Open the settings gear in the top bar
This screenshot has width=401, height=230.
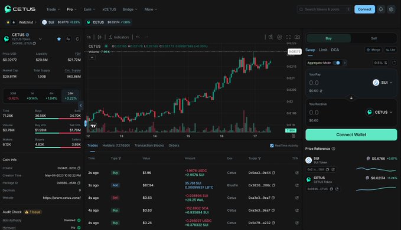click(x=391, y=9)
